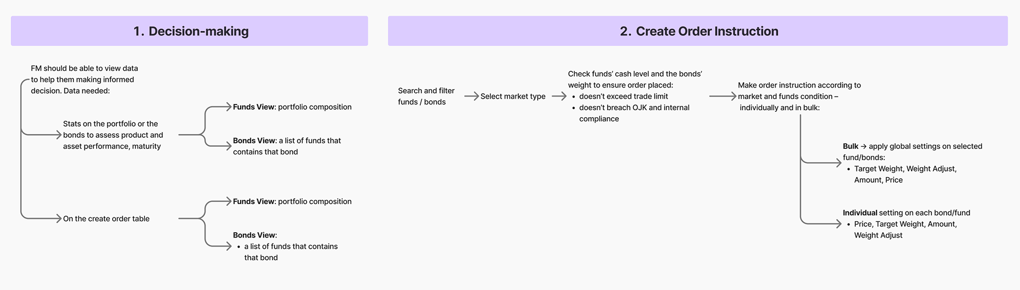Click the arrowhead pointing to "Stats on the portfolio"

point(58,135)
